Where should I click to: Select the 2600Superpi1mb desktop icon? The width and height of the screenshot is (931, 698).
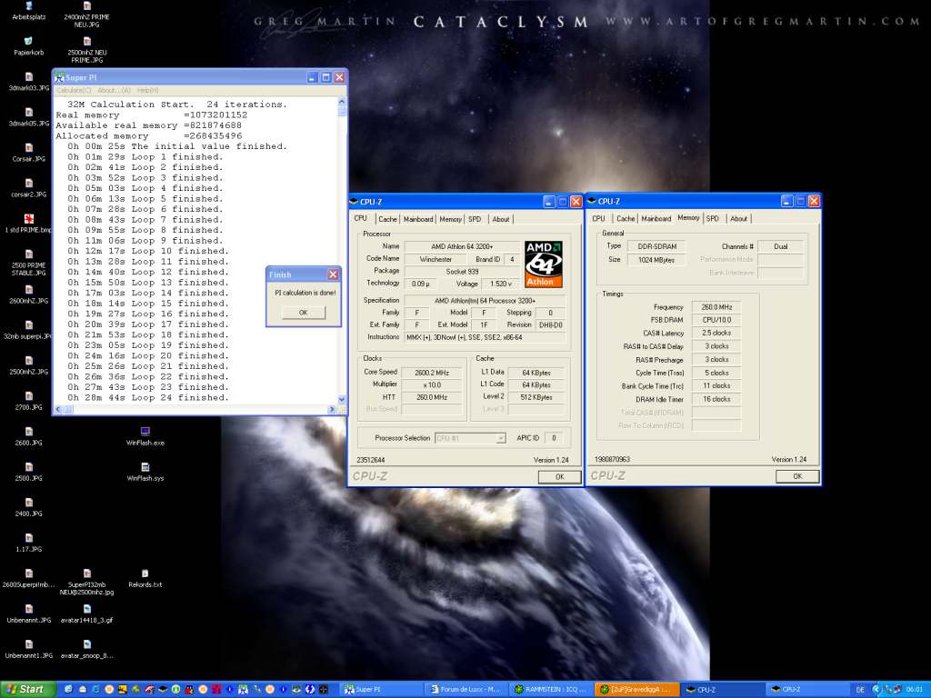28,579
